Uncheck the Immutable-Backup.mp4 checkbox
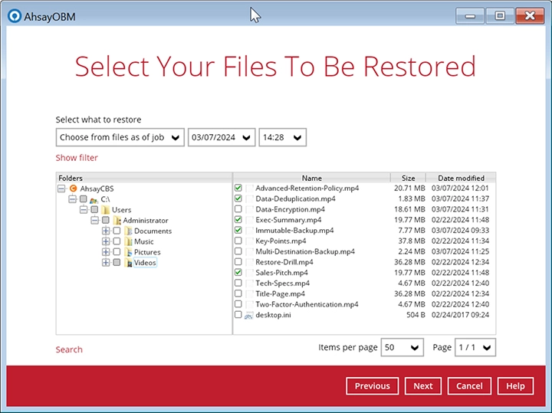The width and height of the screenshot is (552, 413). coord(238,230)
